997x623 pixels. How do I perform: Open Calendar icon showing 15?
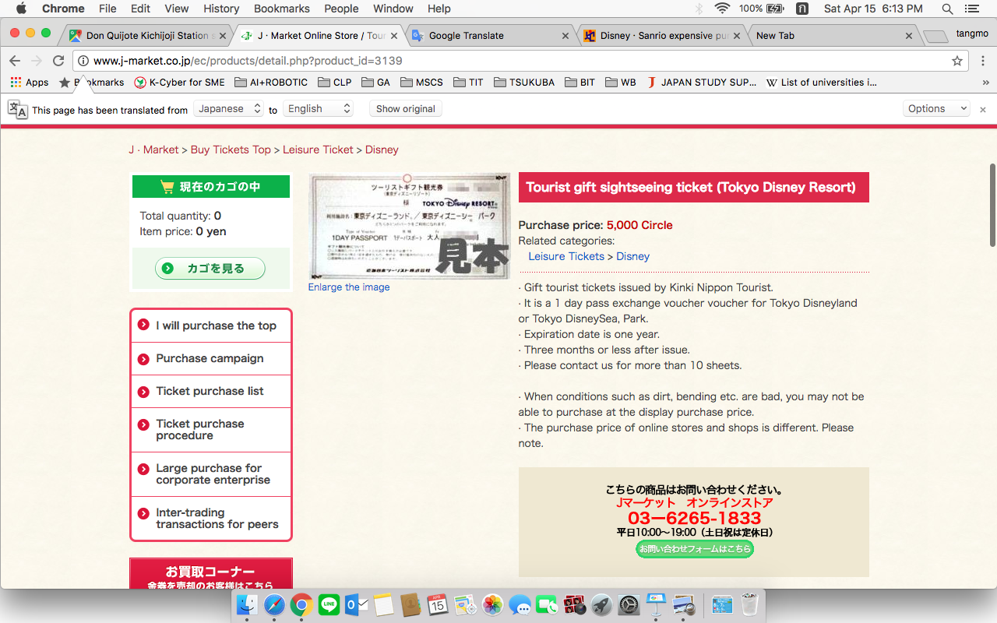[x=438, y=605]
